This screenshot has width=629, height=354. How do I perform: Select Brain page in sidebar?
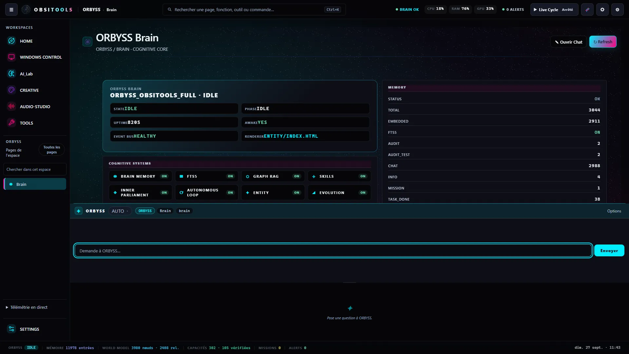35,184
